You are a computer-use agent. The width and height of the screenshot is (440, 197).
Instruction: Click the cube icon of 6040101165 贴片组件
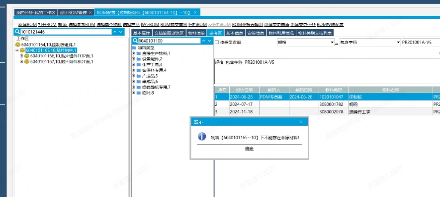(x=22, y=50)
